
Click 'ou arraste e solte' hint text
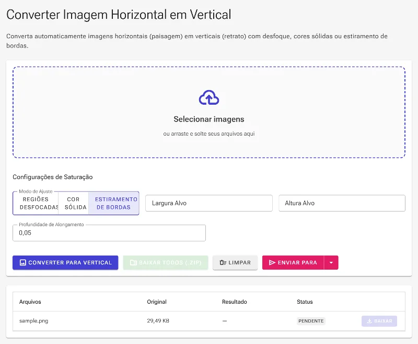[x=208, y=134]
